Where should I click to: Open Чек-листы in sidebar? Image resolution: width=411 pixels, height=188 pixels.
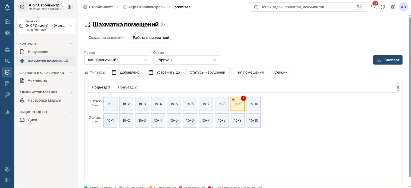point(46,80)
